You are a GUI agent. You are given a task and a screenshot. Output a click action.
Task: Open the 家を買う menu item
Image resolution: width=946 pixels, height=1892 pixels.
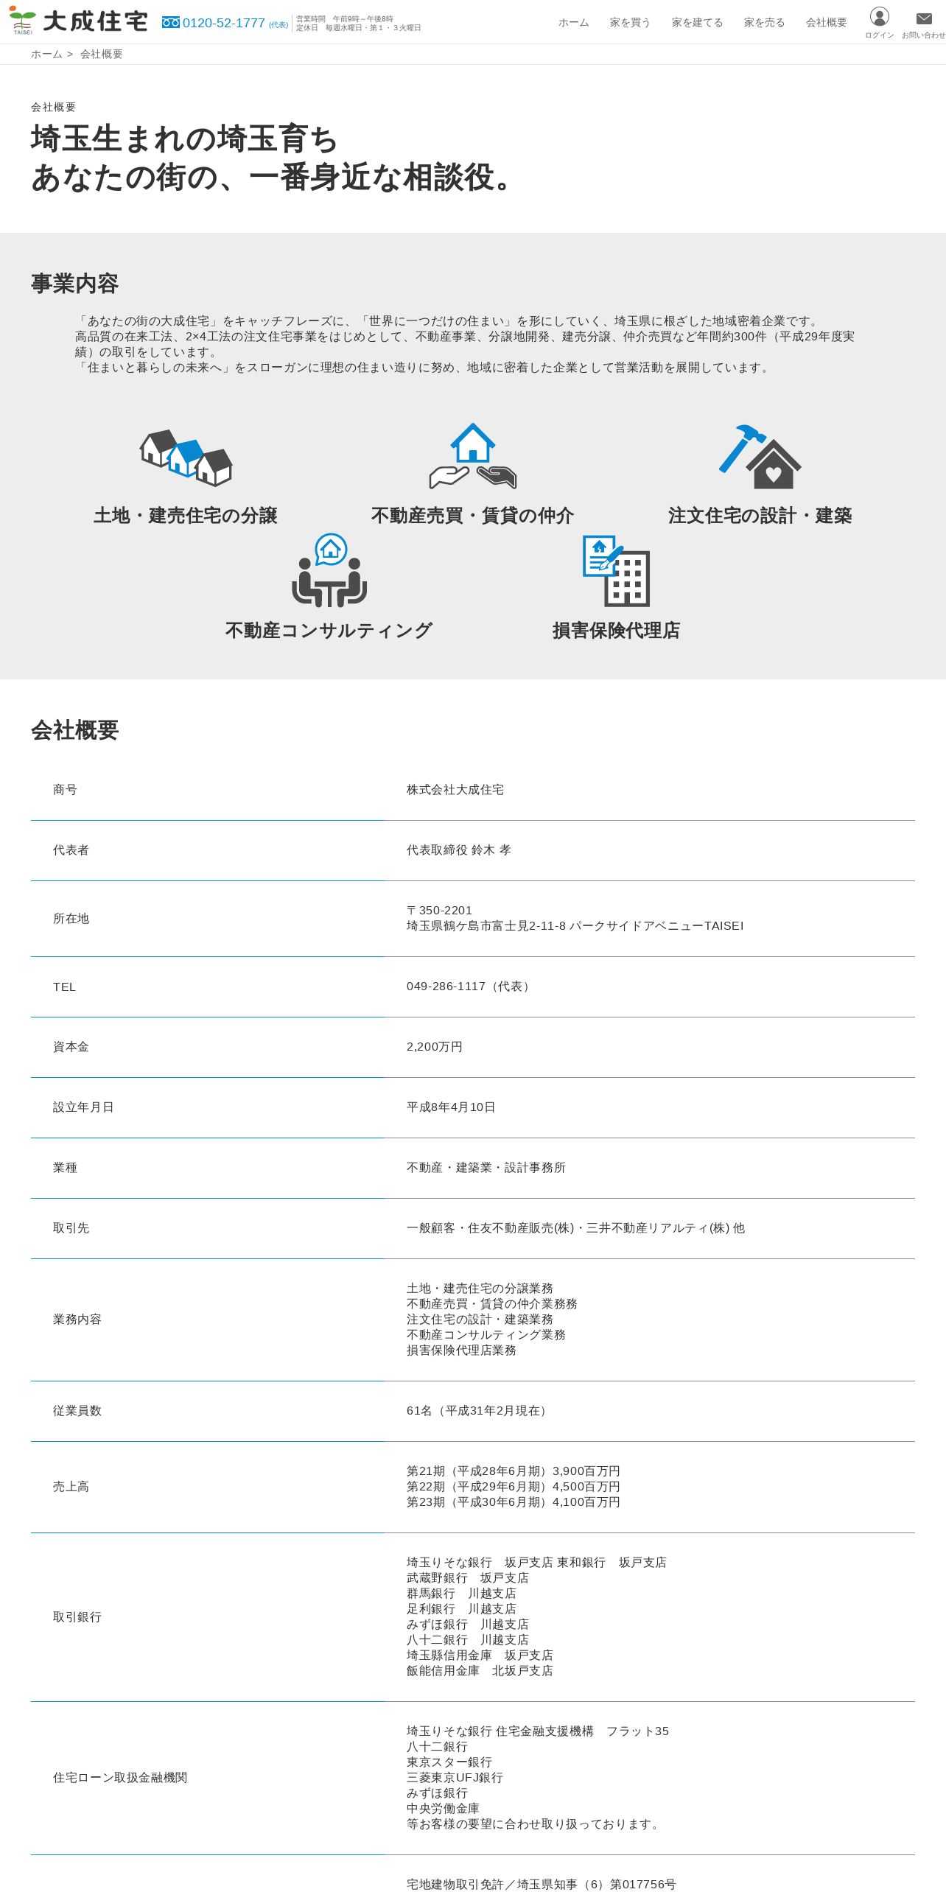[x=630, y=23]
